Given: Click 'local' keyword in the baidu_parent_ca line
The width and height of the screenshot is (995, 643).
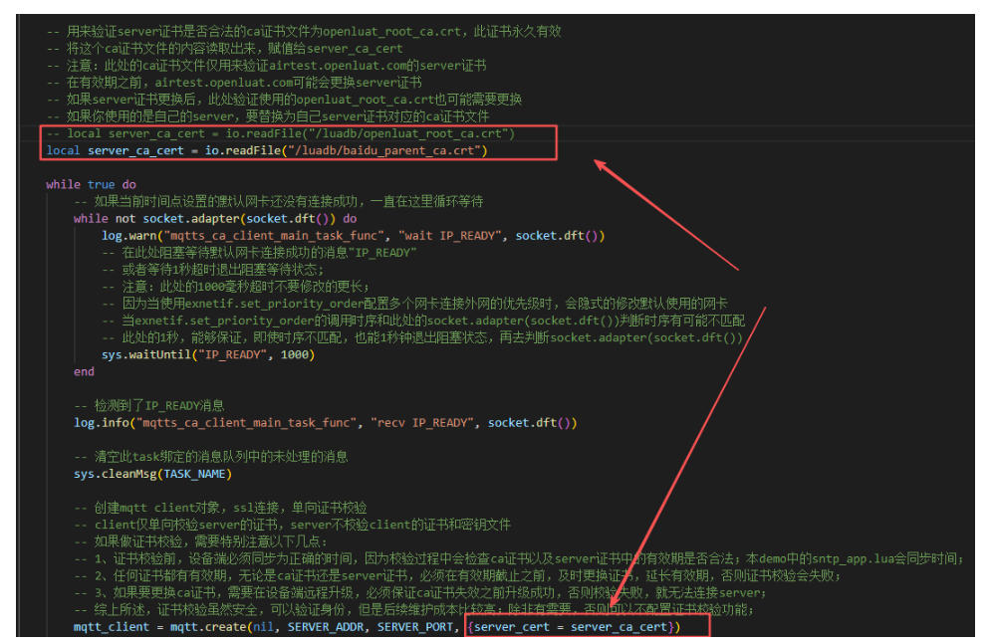Looking at the screenshot, I should point(63,150).
